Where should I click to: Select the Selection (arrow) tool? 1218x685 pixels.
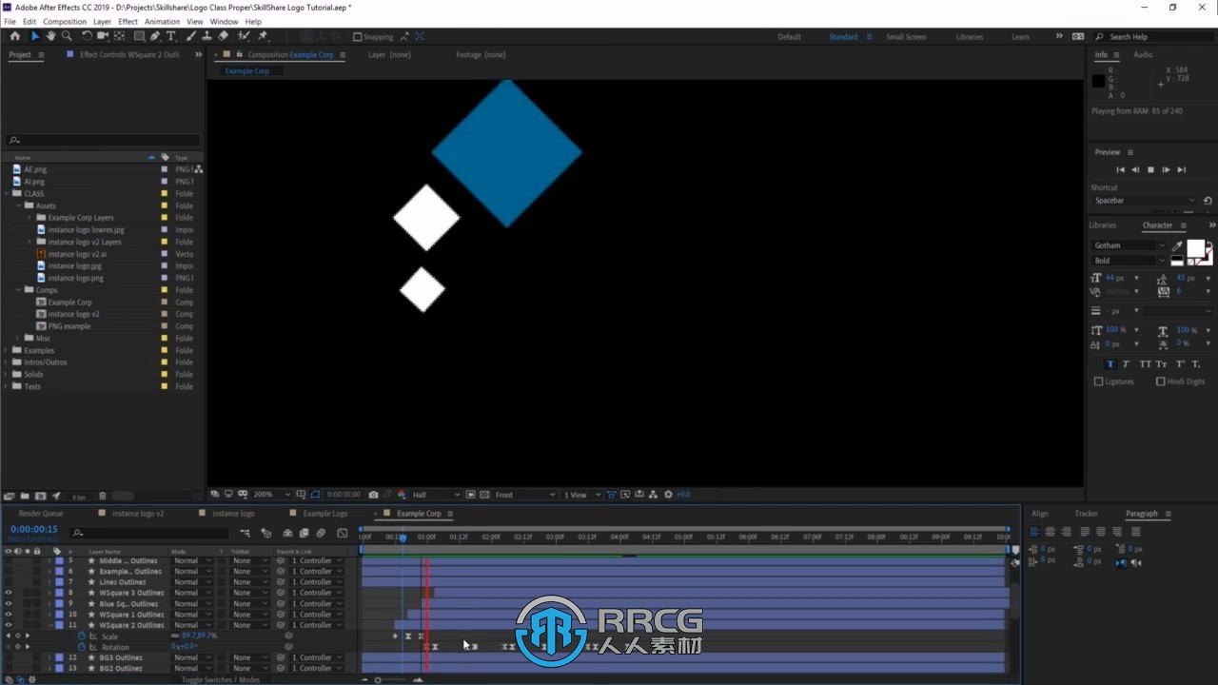(35, 36)
